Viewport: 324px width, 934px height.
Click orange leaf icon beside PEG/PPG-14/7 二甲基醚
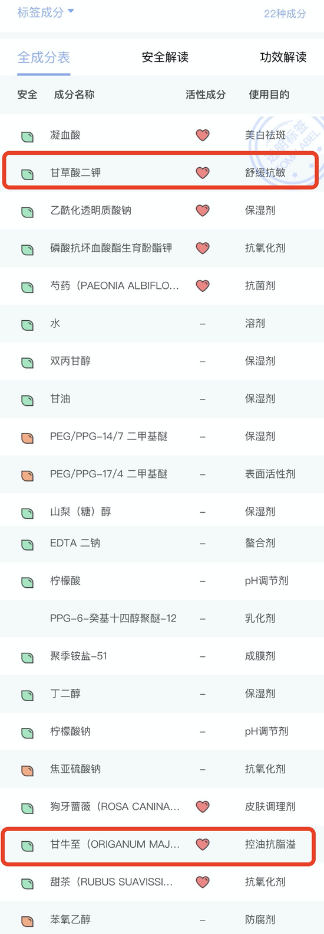27,438
